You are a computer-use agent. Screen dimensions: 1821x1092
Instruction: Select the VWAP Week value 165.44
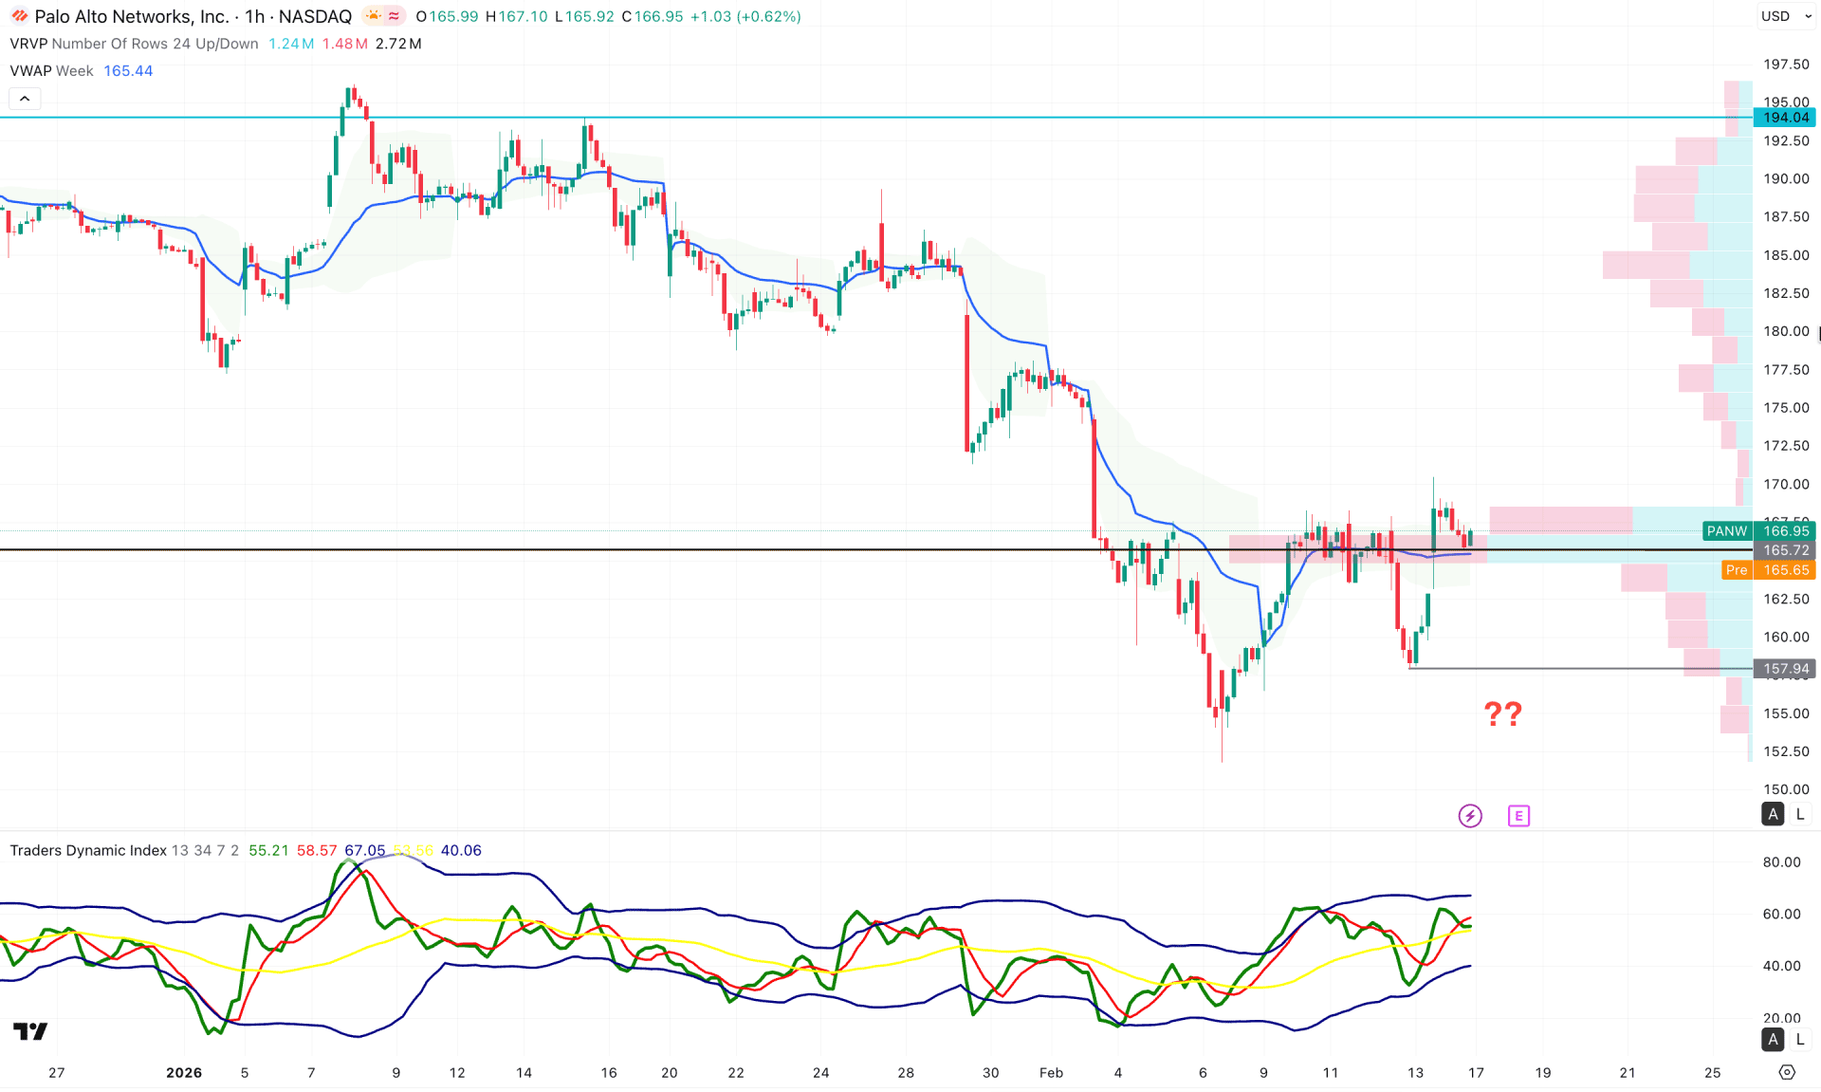128,70
